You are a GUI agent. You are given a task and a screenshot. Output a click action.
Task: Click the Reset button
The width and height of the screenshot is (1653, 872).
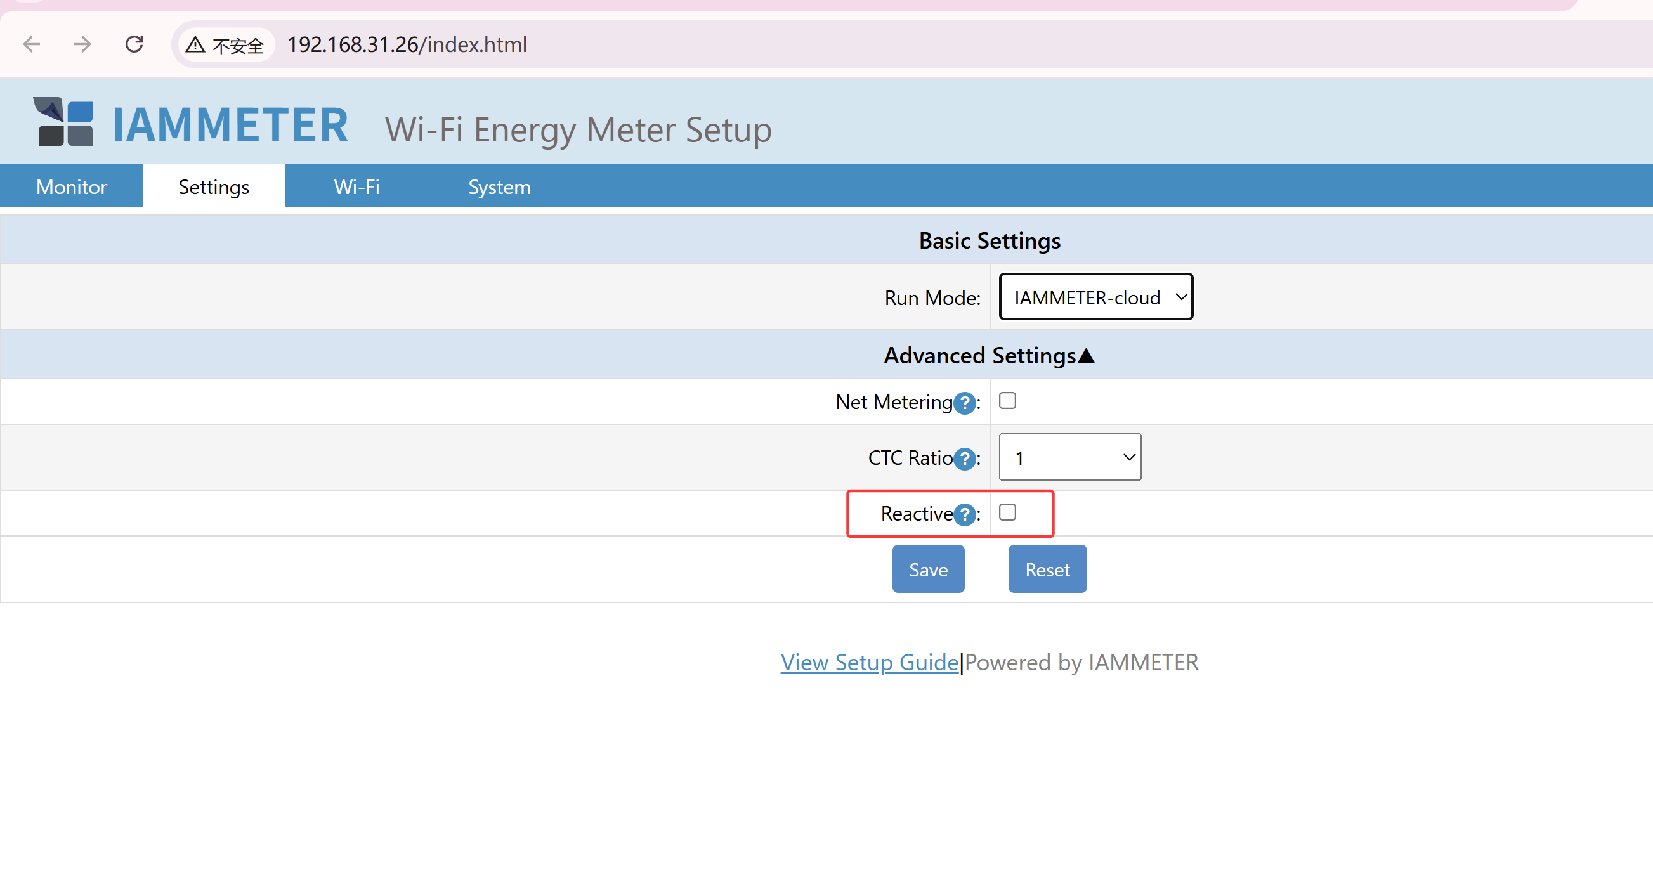[x=1047, y=568]
